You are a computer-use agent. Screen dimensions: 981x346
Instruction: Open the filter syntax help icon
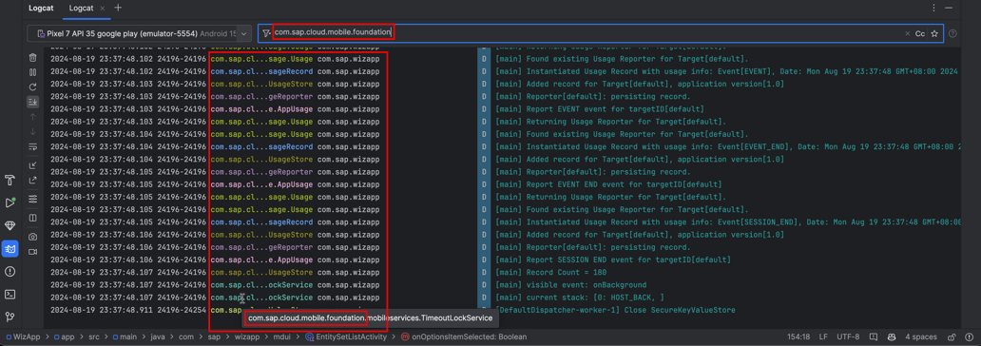coord(952,34)
